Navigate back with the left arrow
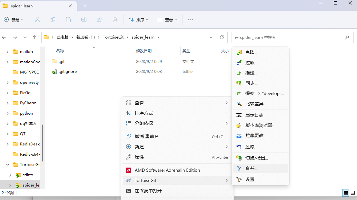Image resolution: width=357 pixels, height=200 pixels. 4,37
